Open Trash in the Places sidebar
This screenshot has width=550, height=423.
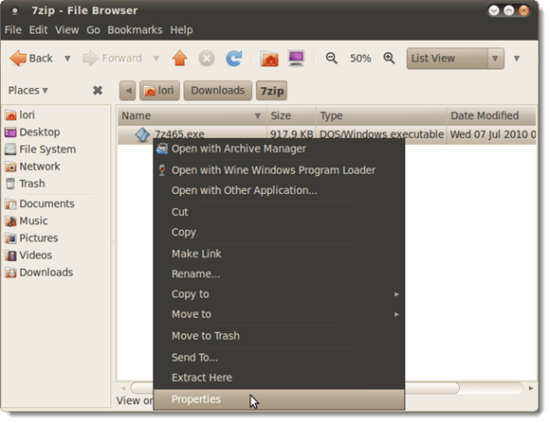[25, 184]
